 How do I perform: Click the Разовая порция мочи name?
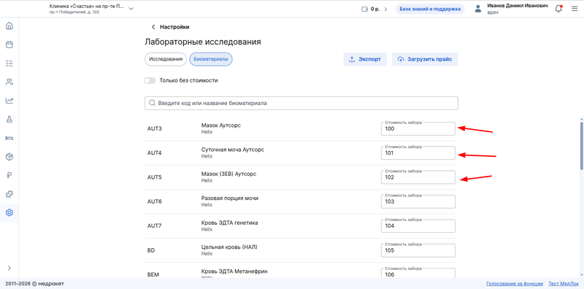point(230,198)
